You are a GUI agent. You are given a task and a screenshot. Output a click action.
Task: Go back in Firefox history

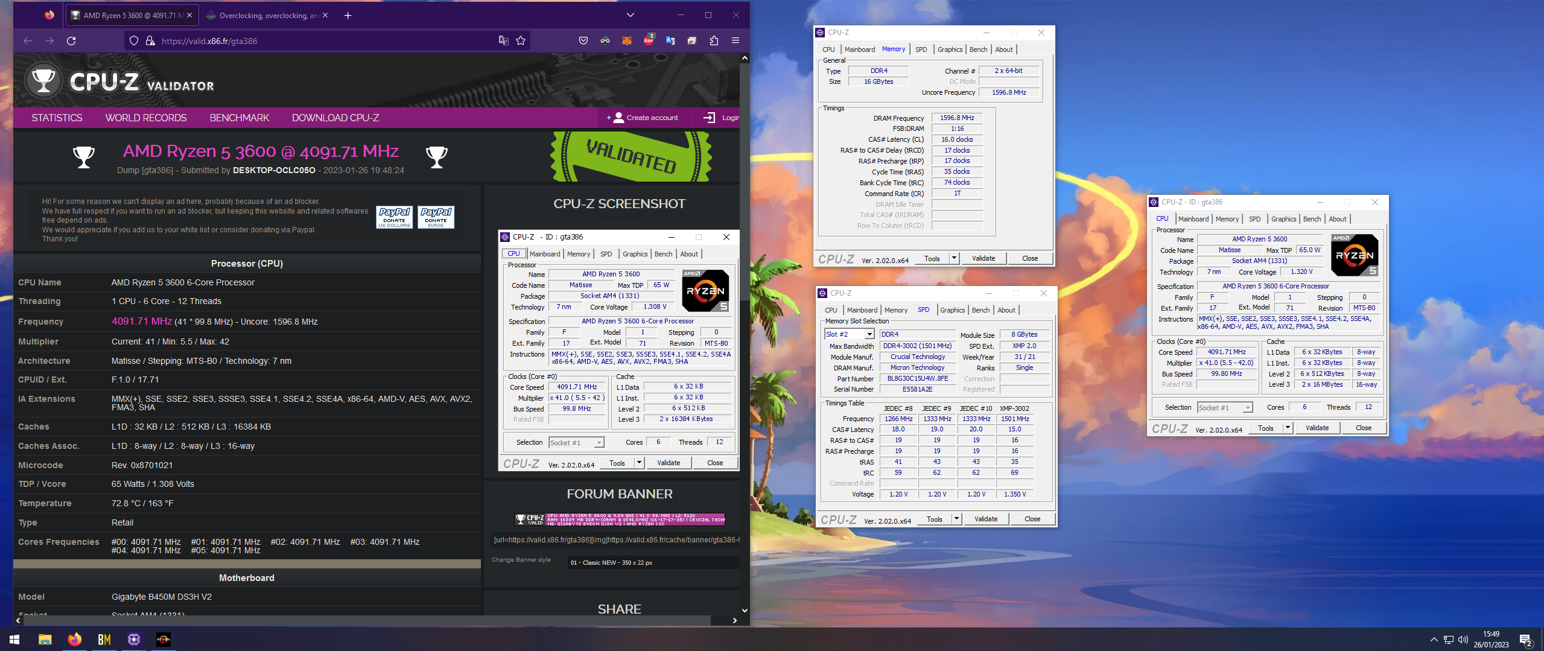tap(28, 41)
